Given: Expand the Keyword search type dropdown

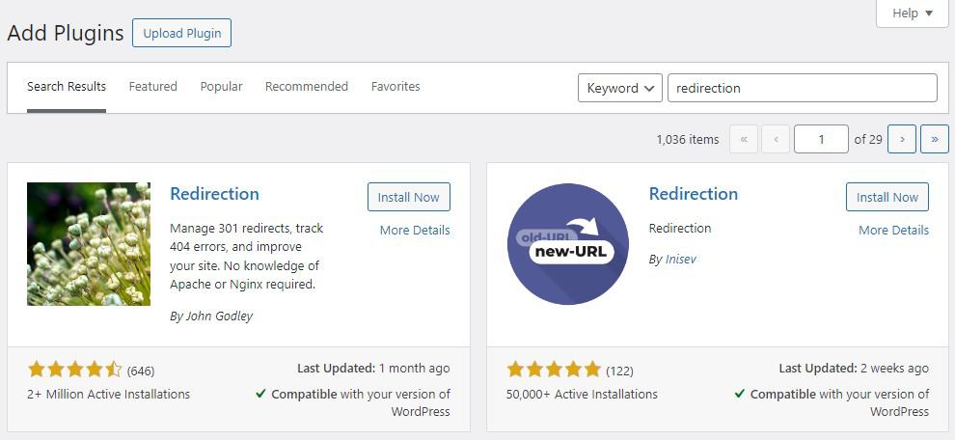Looking at the screenshot, I should pos(620,88).
